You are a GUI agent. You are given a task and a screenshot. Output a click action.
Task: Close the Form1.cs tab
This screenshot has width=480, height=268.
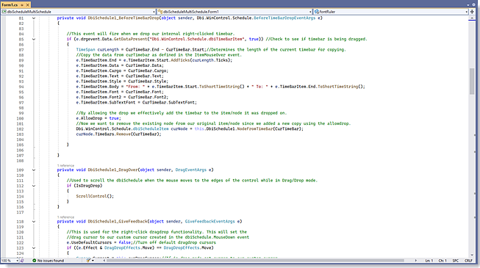click(x=27, y=5)
